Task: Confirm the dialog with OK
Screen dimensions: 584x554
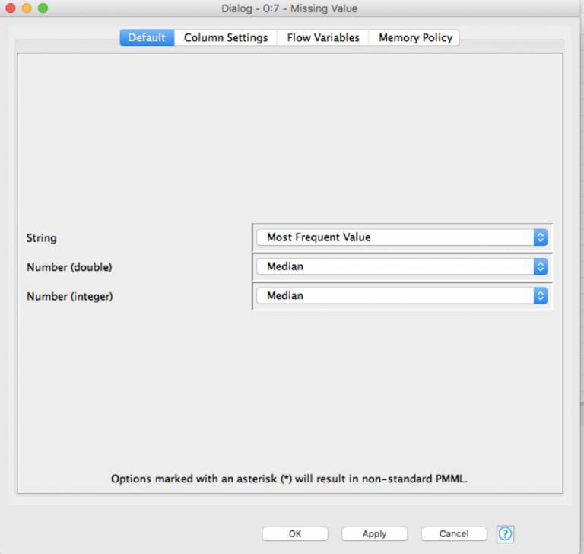Action: click(x=295, y=533)
